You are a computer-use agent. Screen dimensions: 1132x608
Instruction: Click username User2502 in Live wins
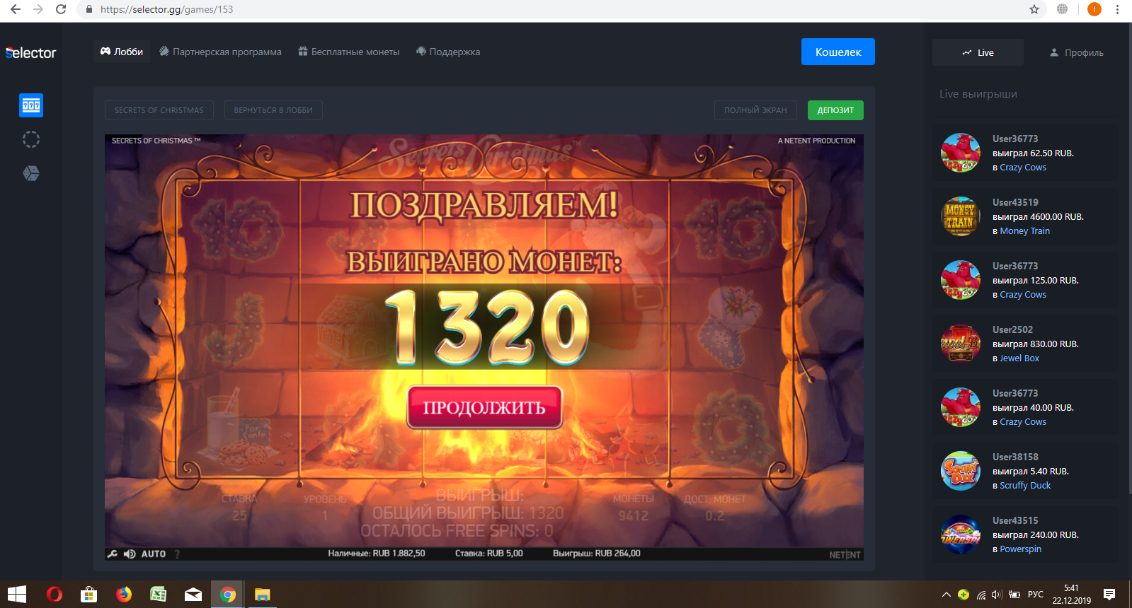[1012, 329]
